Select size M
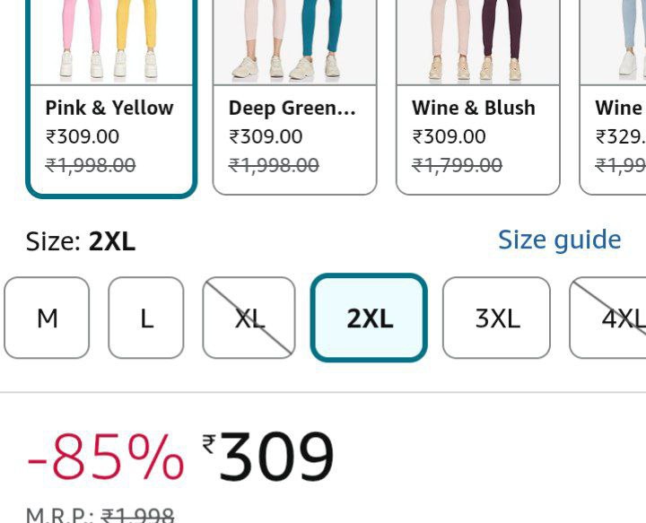 [47, 318]
